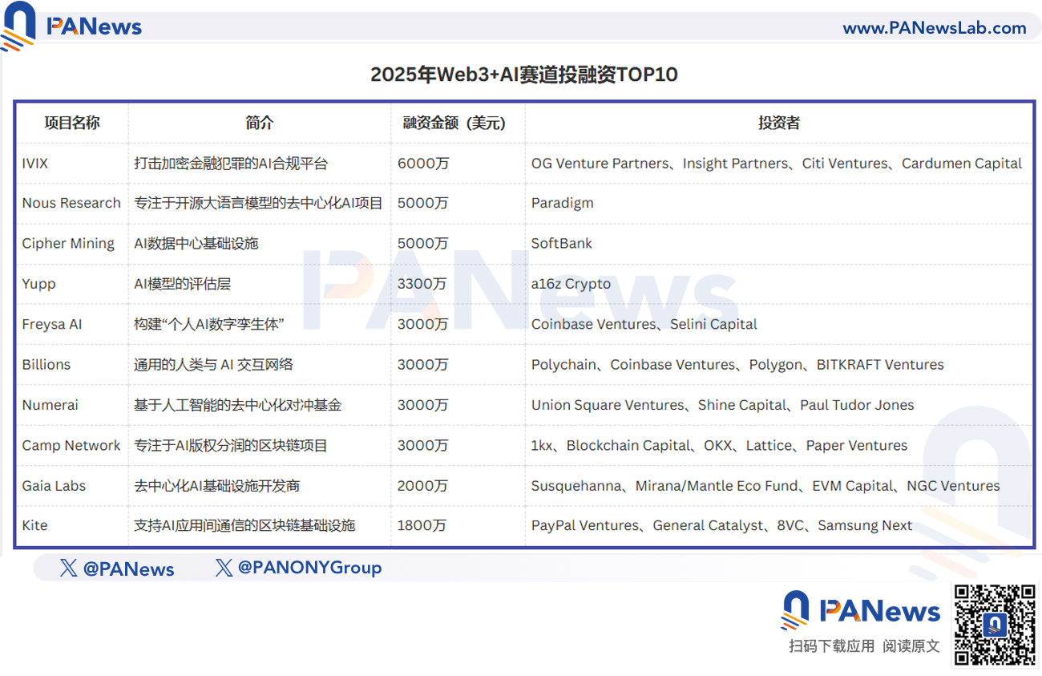Click the QR code image
The height and width of the screenshot is (676, 1042).
(x=995, y=625)
